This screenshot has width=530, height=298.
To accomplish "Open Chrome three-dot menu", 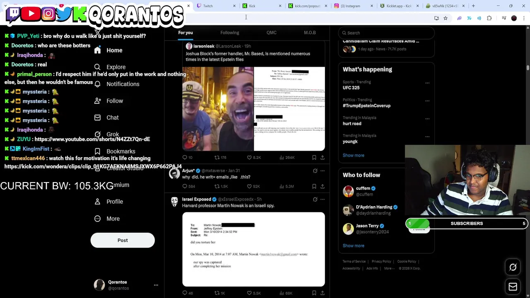I will point(524,18).
